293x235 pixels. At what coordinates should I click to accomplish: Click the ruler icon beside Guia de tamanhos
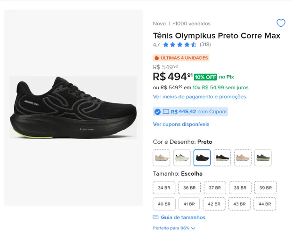(x=155, y=217)
